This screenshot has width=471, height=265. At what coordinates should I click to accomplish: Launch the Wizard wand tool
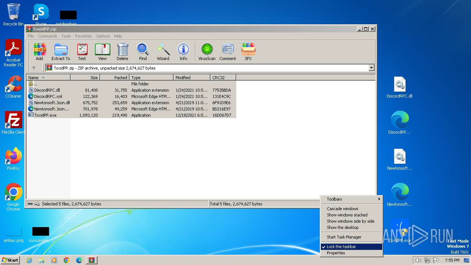point(163,52)
